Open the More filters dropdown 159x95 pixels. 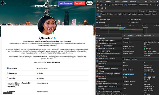153,11
